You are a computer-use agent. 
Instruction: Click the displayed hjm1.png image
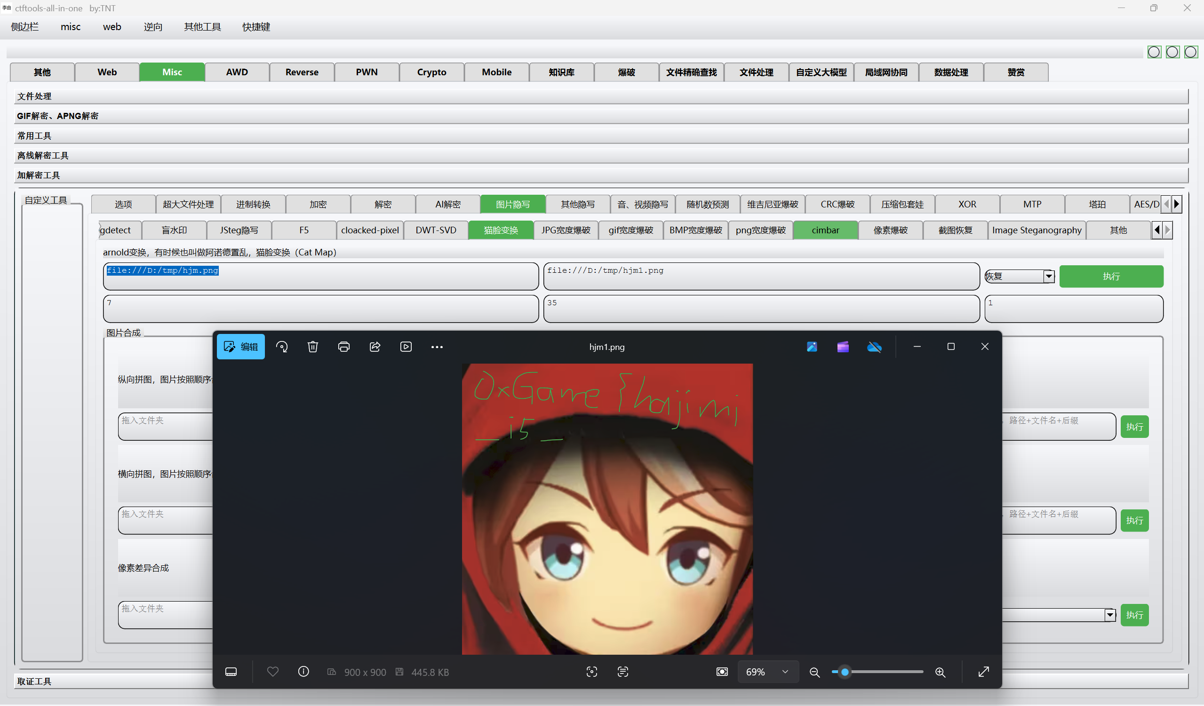pos(607,509)
